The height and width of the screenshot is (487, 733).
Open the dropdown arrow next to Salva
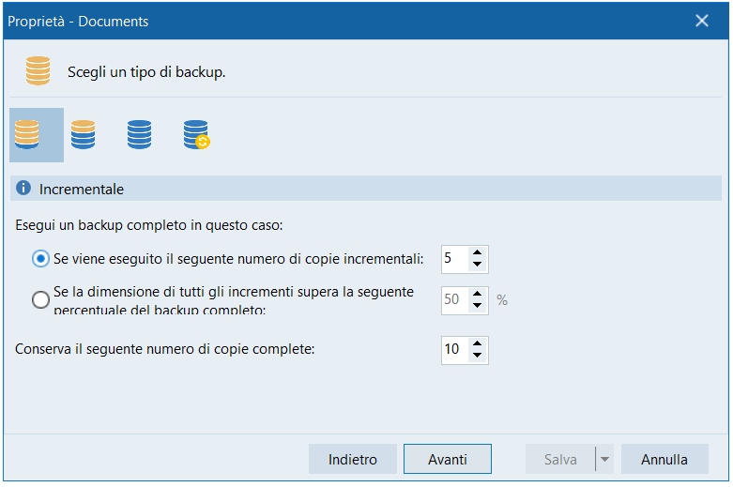coord(604,460)
